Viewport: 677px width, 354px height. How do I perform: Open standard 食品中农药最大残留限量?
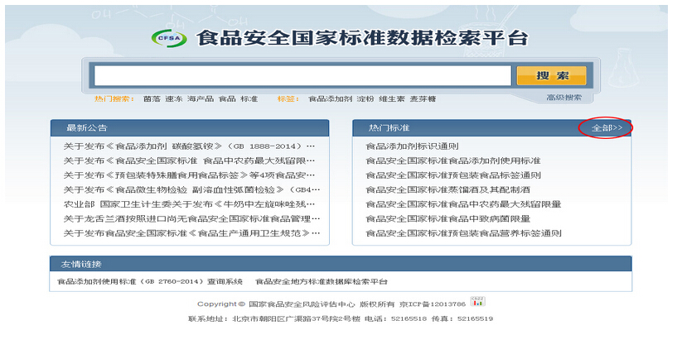point(463,204)
